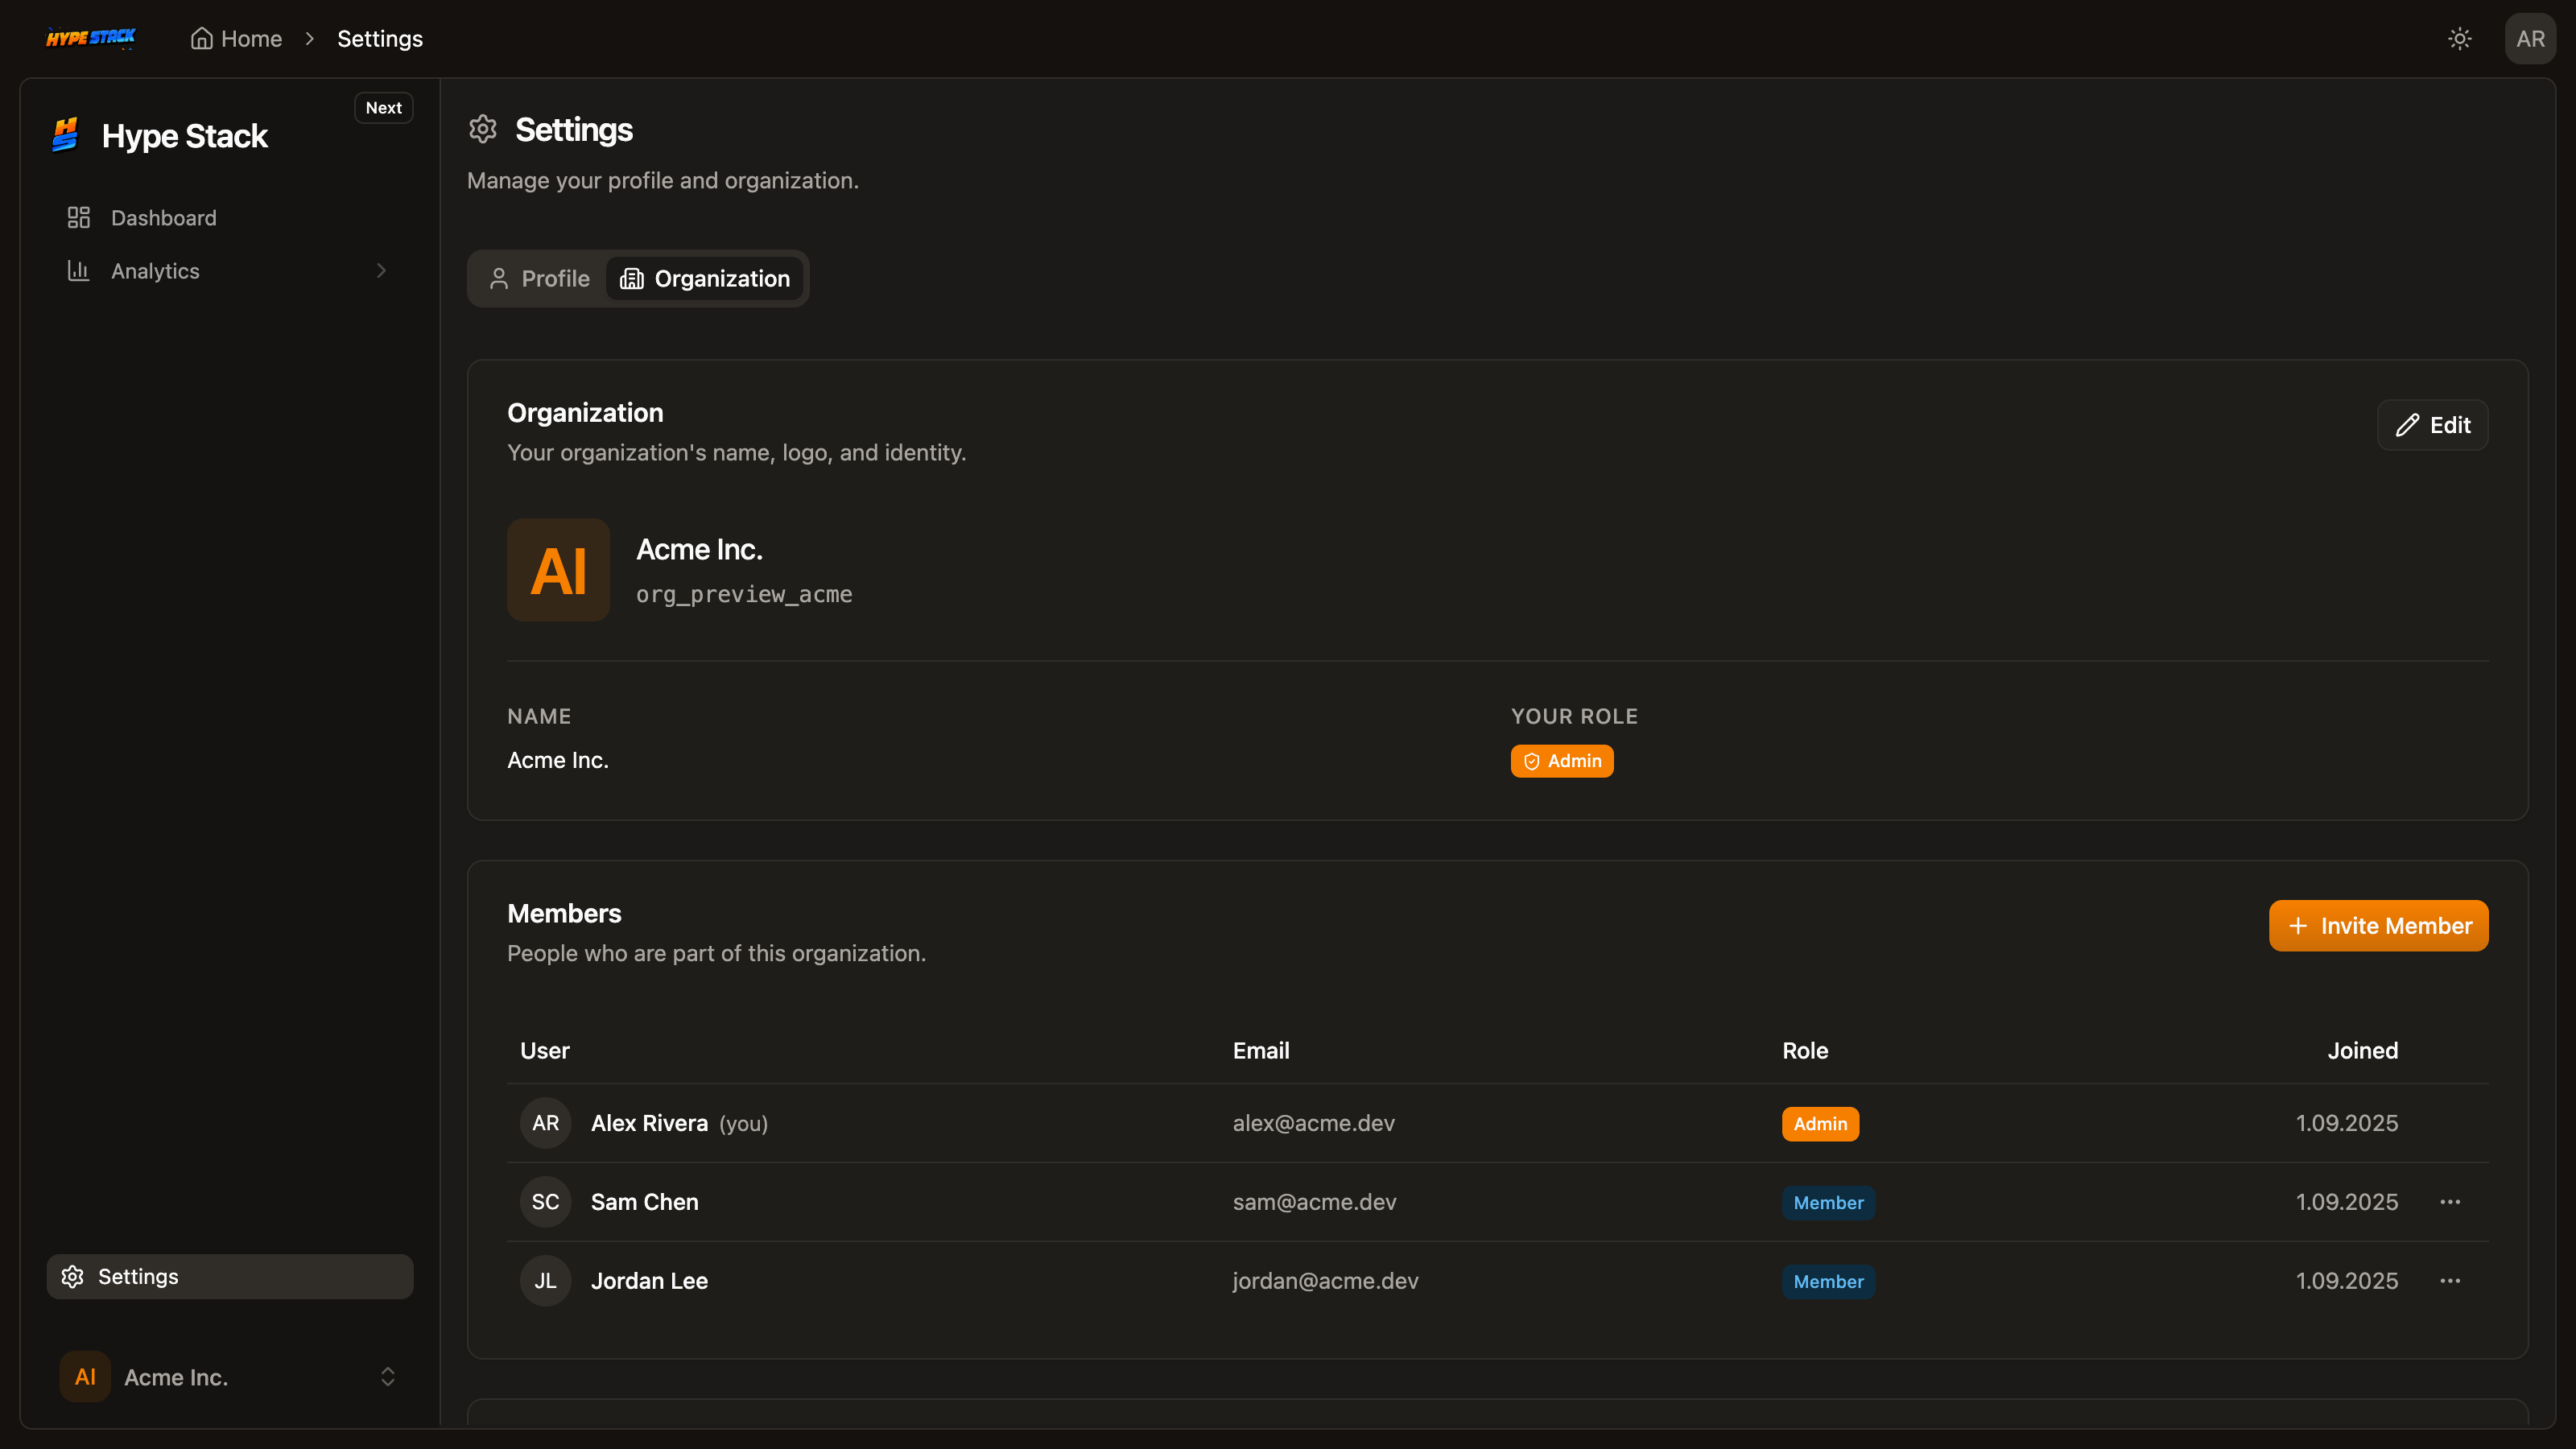
Task: Click the alex@acme.dev email
Action: click(1313, 1123)
